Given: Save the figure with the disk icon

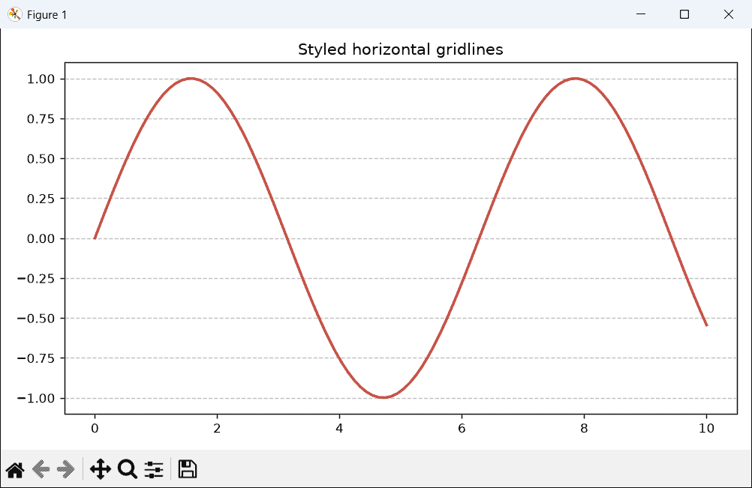Looking at the screenshot, I should pyautogui.click(x=188, y=469).
